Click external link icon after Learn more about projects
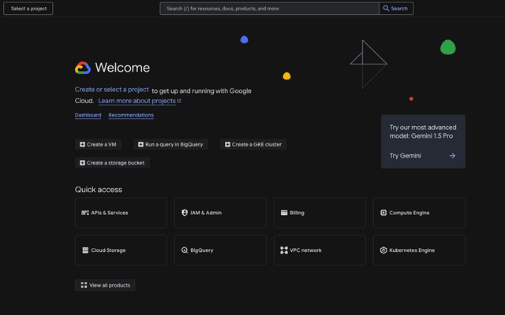The height and width of the screenshot is (315, 505). point(179,101)
